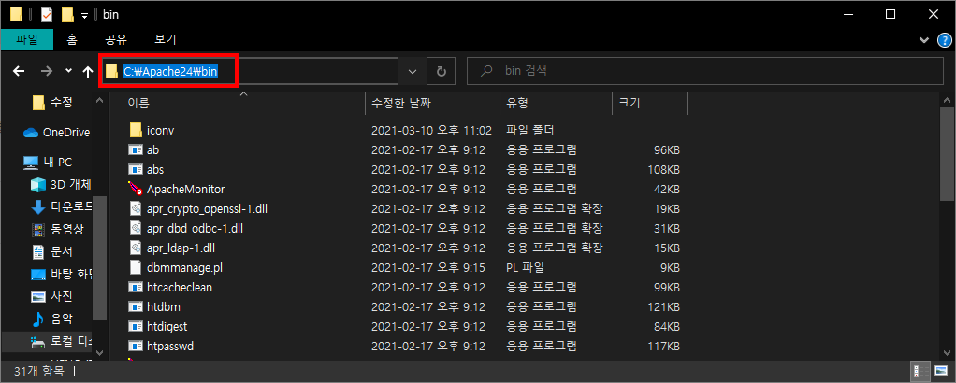Select the htcacheclean application icon

136,287
